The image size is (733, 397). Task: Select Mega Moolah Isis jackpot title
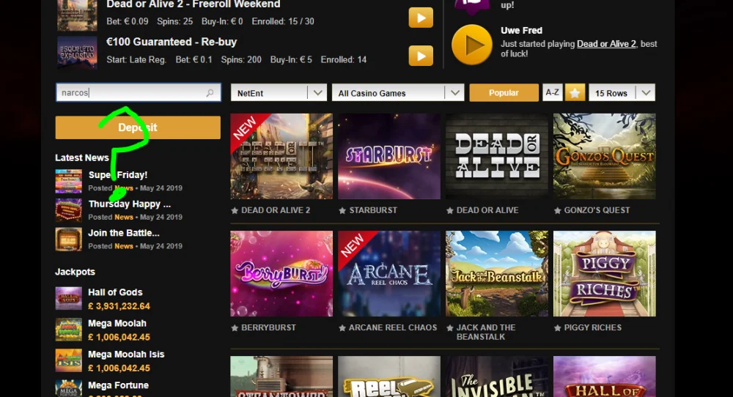pyautogui.click(x=126, y=355)
